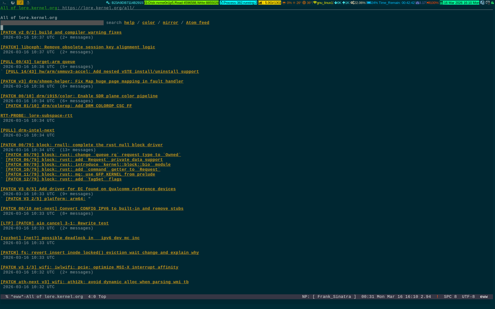The height and width of the screenshot is (309, 495).
Task: Click the memory usage 5.0Gi/13Gi indicator
Action: click(x=270, y=2)
